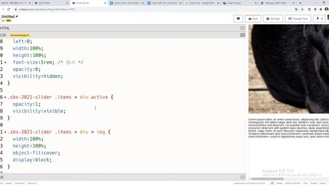Dismiss the unsaved changes badge in CSS header
329x185 pixels.
tap(28, 35)
